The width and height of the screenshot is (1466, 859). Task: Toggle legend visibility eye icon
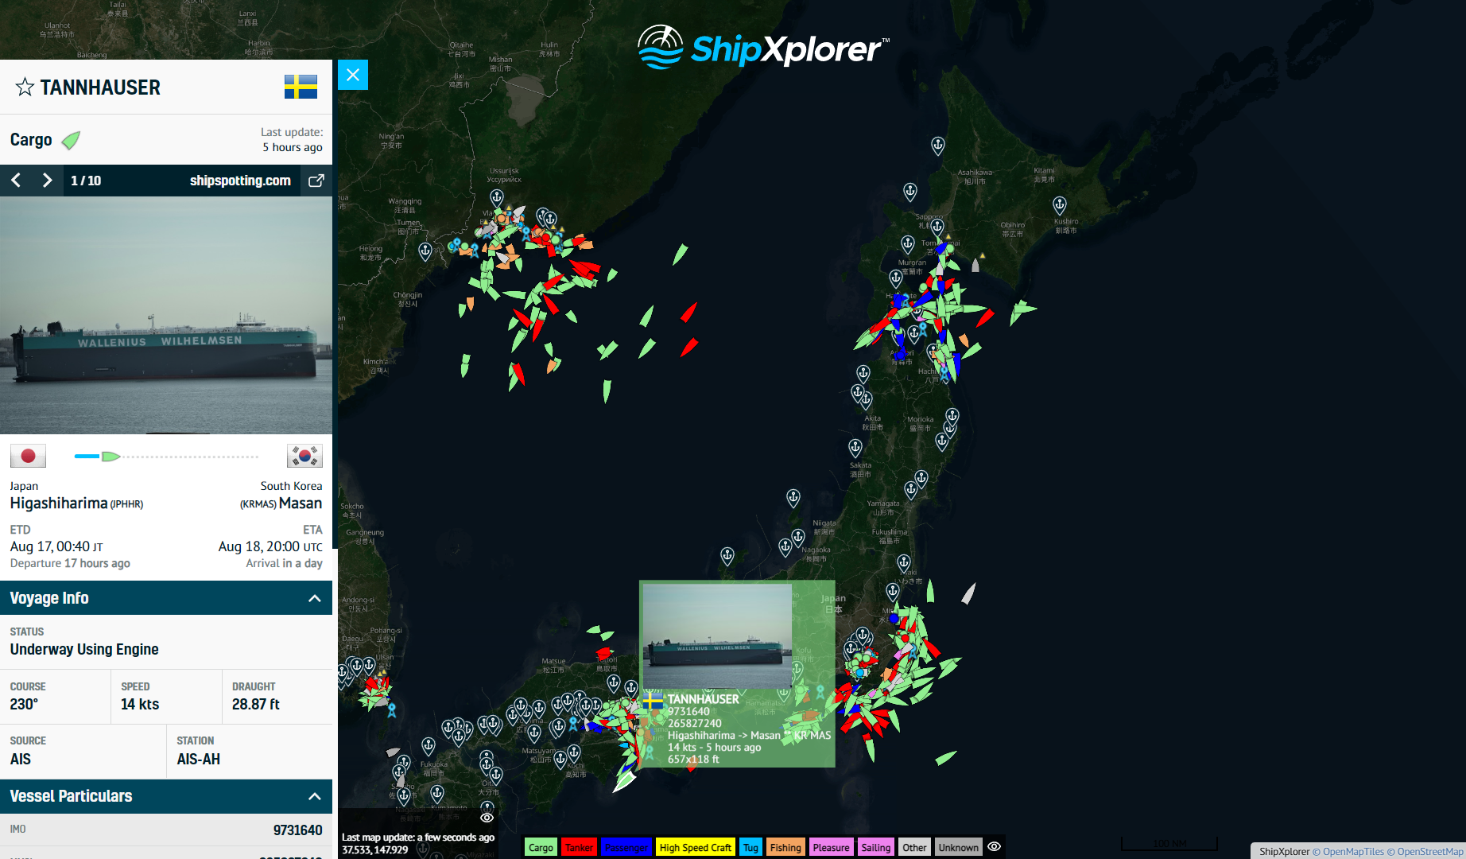click(994, 846)
